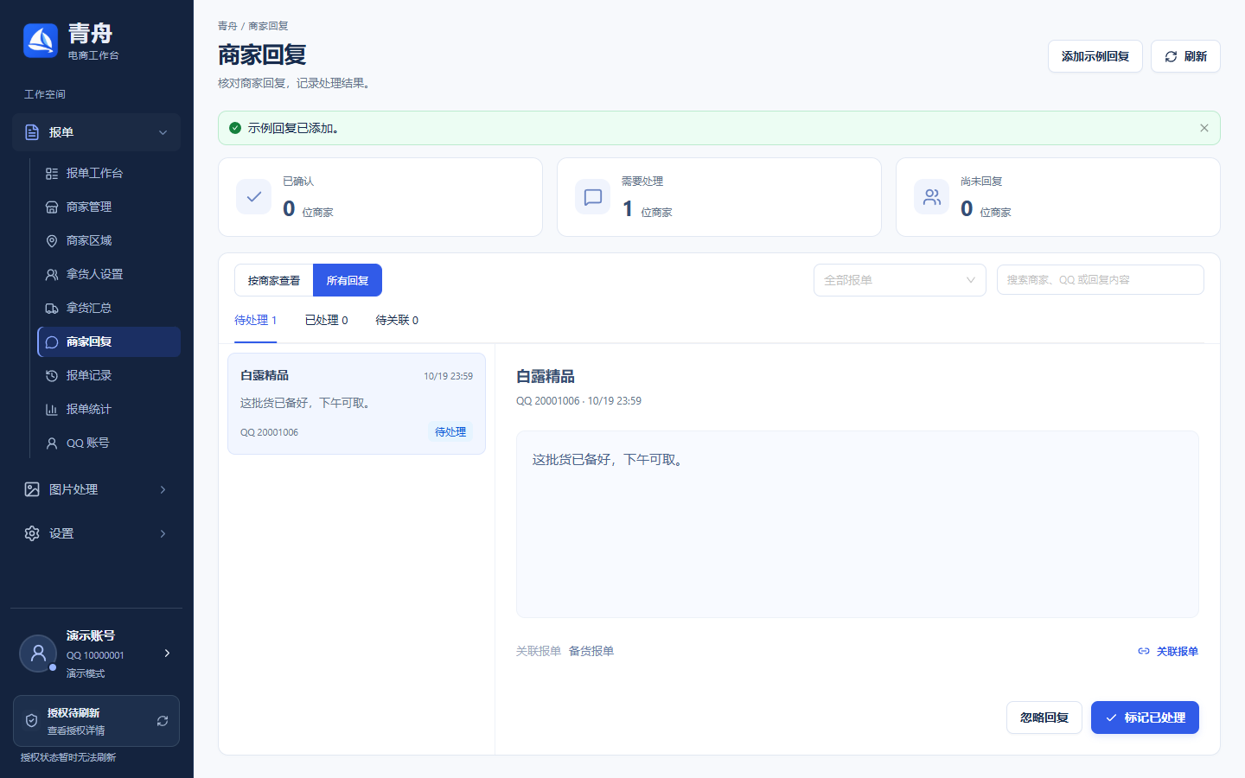Open 报单记录 in the sidebar
The height and width of the screenshot is (778, 1245).
[109, 375]
